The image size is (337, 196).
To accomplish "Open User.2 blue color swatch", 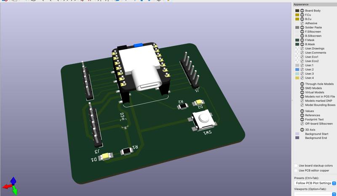I will (297, 69).
